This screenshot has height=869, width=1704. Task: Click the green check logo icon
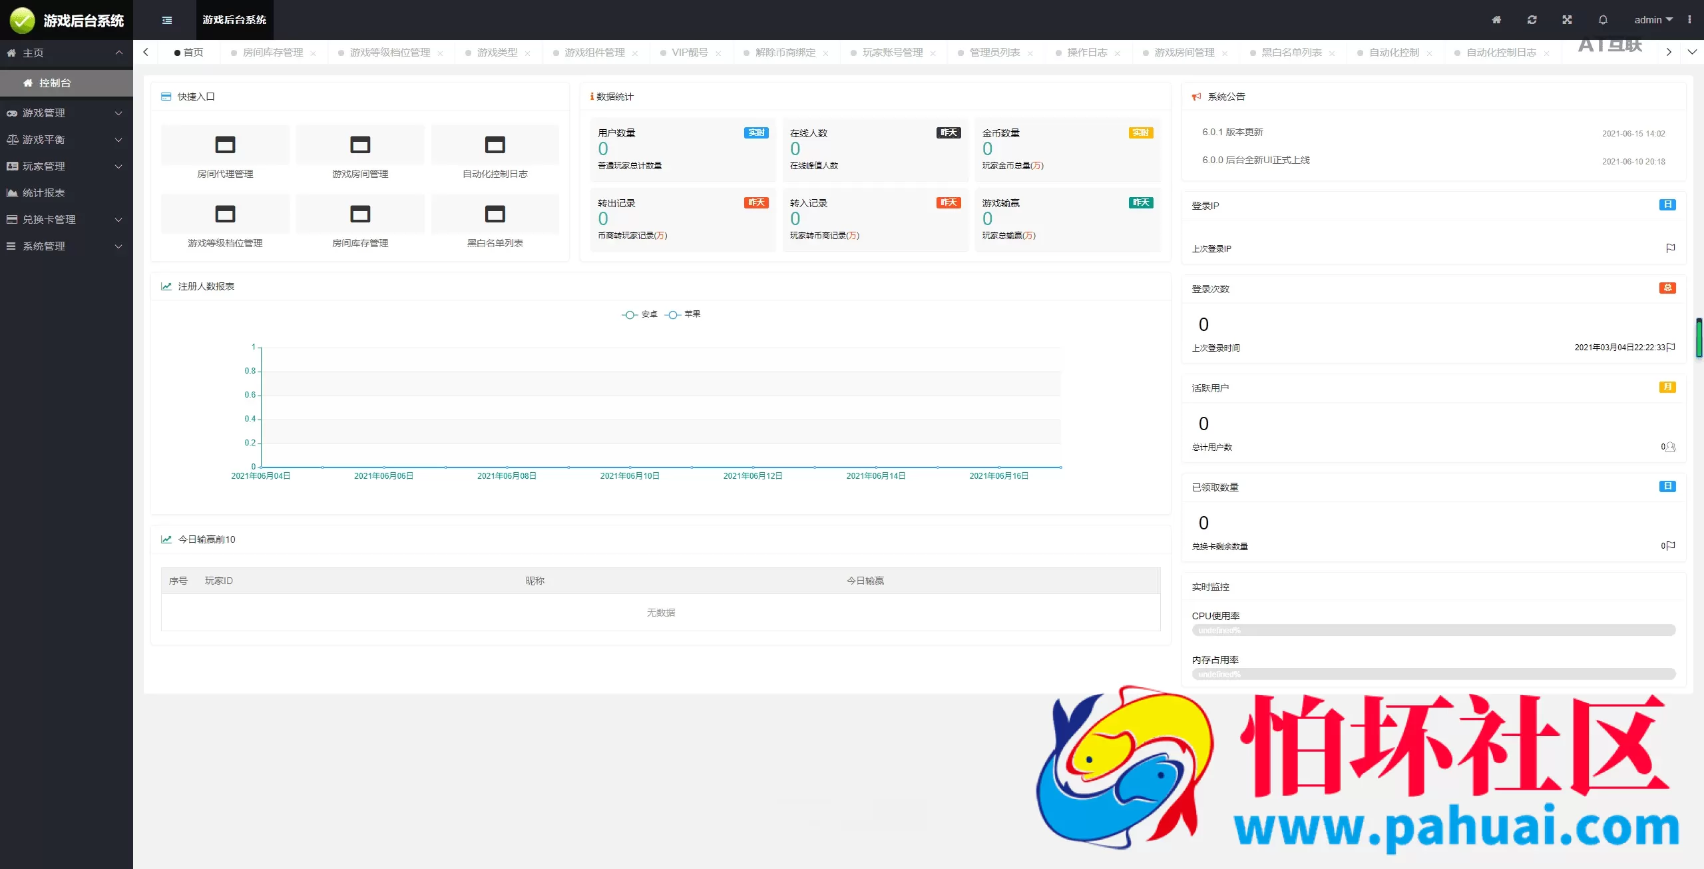tap(22, 21)
